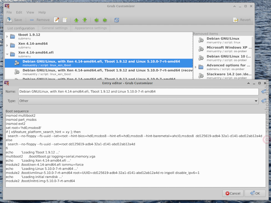Click gear icon beside Debian GNU/Linux 10
271x203 pixels.
pyautogui.click(x=201, y=58)
